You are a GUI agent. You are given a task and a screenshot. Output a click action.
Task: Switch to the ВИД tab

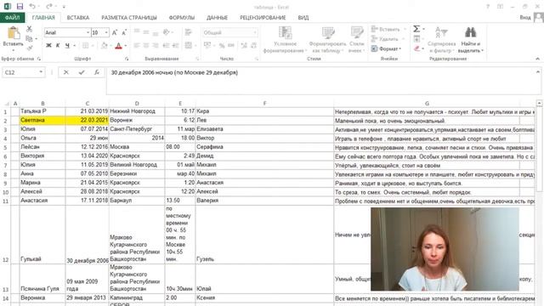303,17
